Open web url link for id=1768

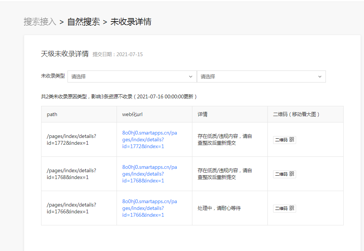tap(149, 174)
